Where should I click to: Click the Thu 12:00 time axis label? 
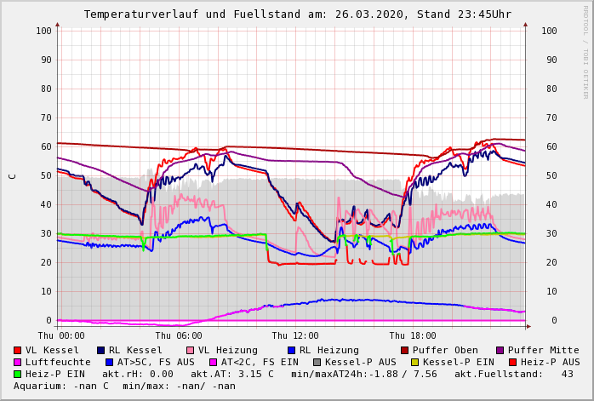[x=295, y=336]
